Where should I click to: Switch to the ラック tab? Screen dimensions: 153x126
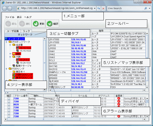[x=26, y=31]
